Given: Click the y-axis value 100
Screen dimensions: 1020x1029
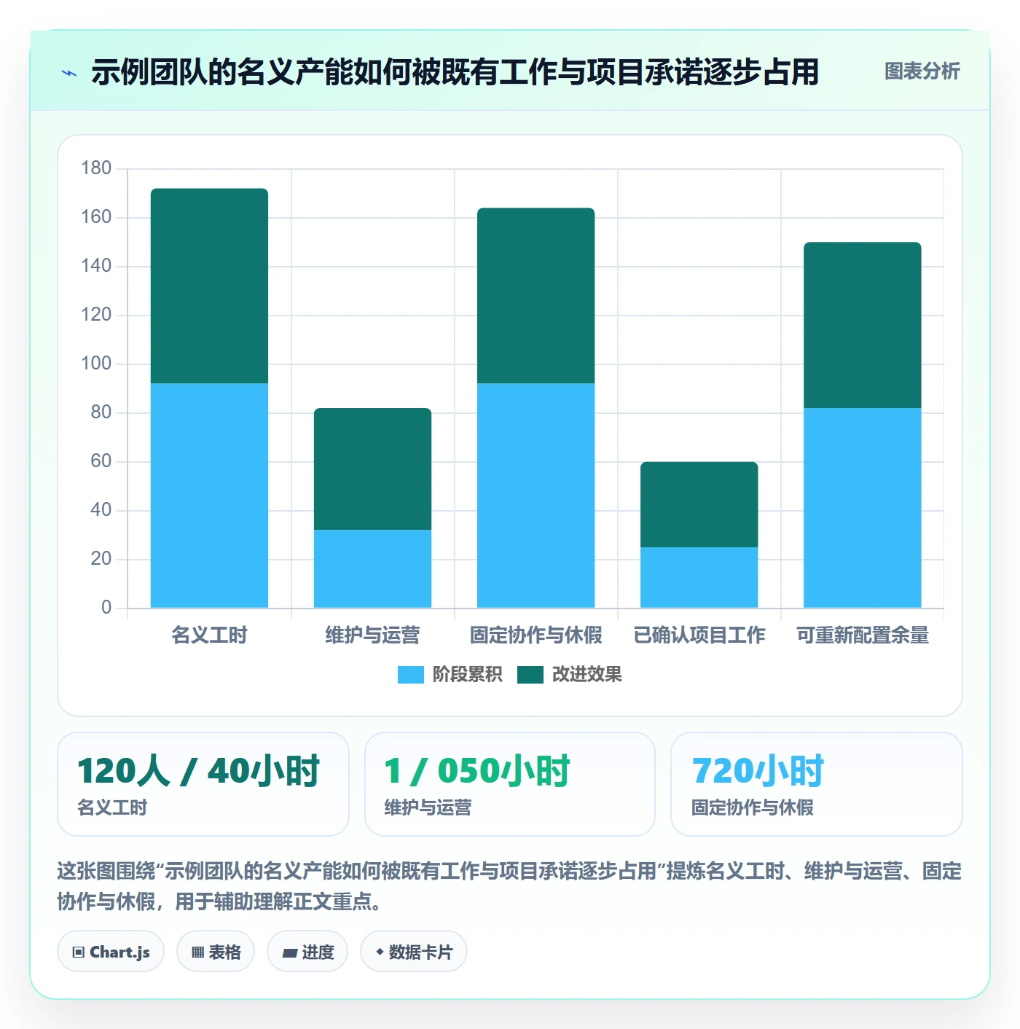Looking at the screenshot, I should click(x=96, y=364).
